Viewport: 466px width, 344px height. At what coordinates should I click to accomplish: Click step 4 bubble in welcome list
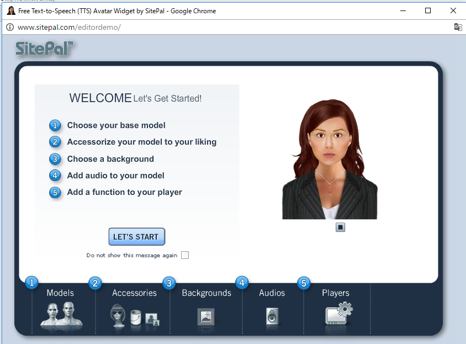pyautogui.click(x=55, y=176)
